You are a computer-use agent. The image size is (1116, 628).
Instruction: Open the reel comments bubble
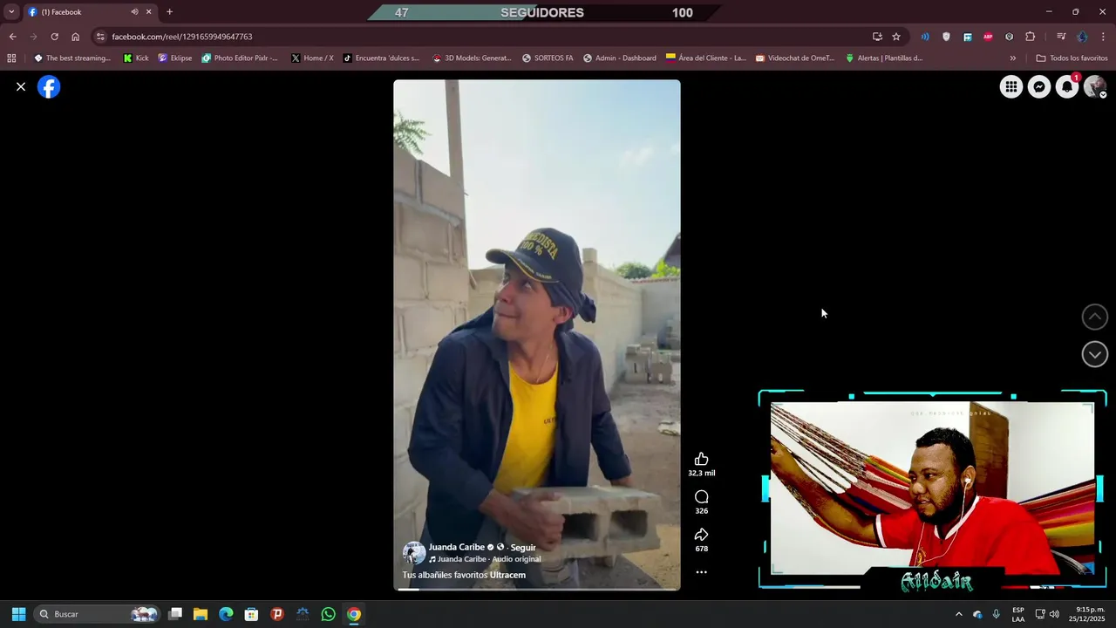tap(701, 497)
